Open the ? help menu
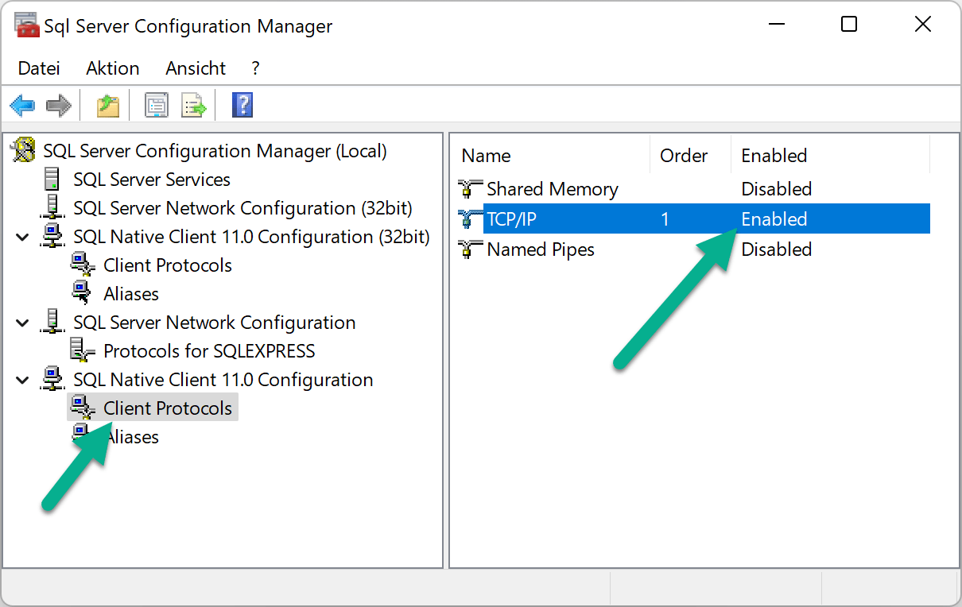962x607 pixels. click(x=255, y=68)
